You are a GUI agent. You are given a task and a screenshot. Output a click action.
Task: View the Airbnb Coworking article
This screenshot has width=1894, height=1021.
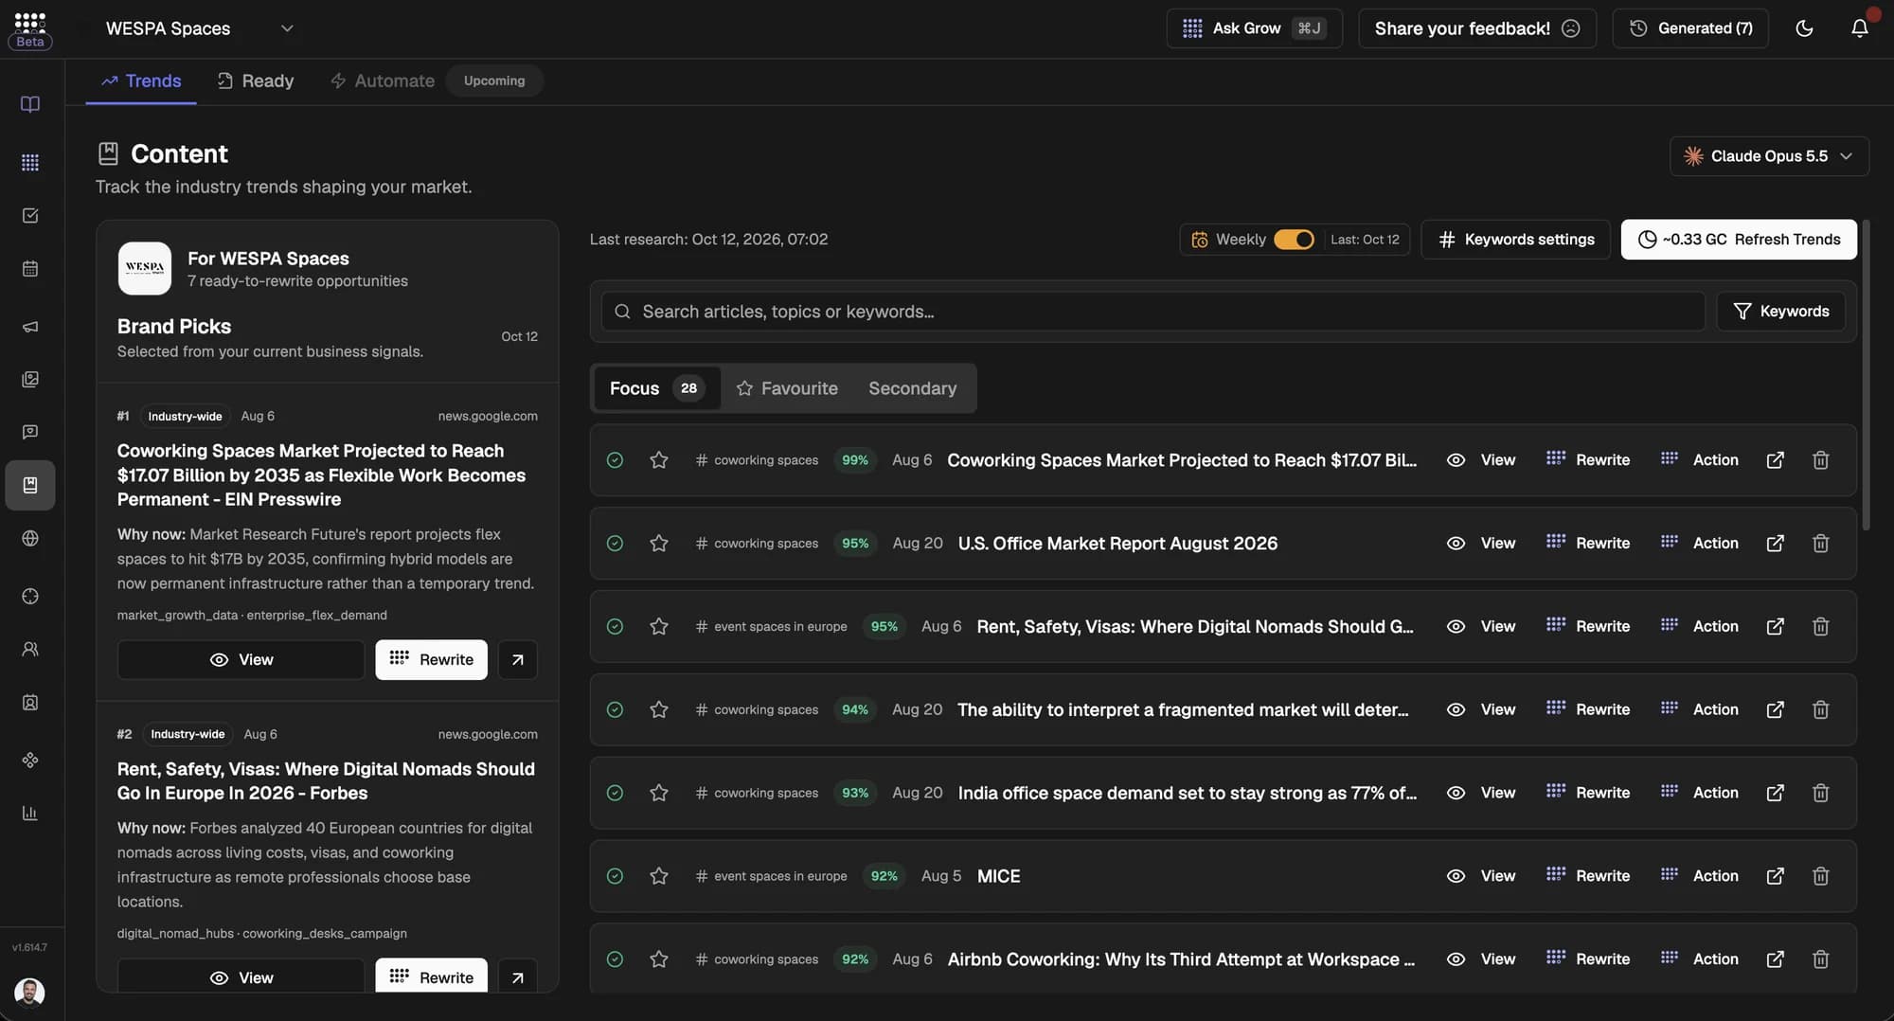(1482, 959)
